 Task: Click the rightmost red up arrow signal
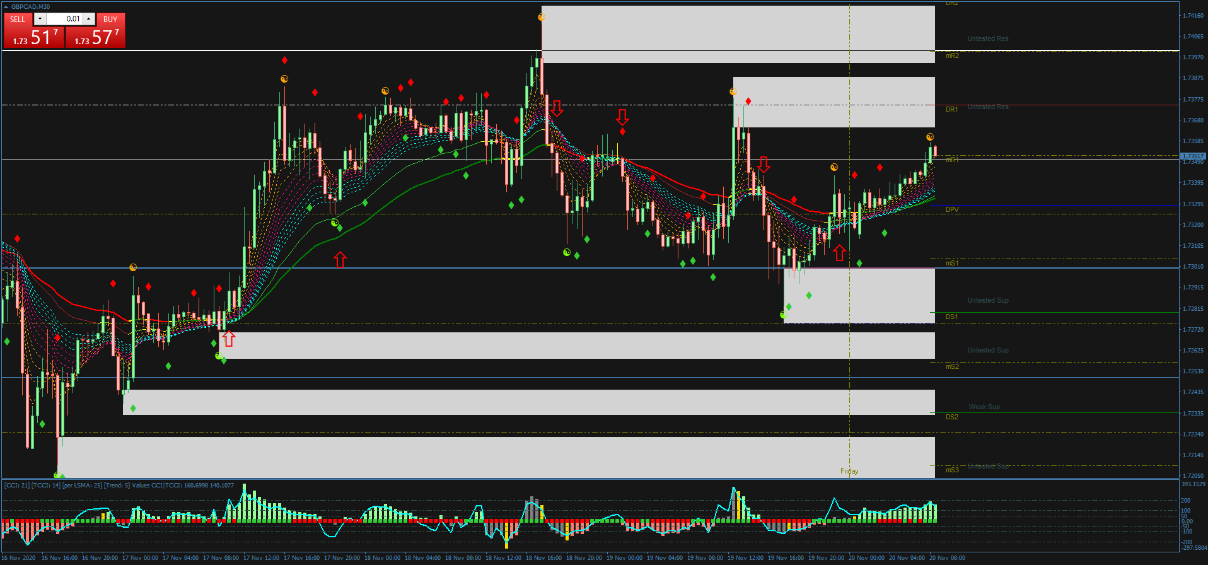[839, 253]
